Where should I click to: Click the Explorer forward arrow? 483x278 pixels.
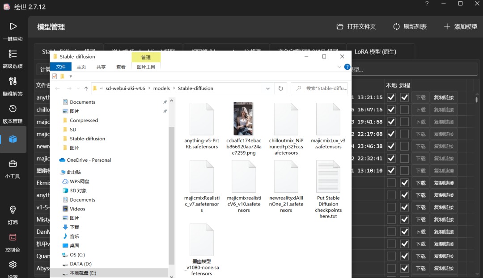pos(69,88)
